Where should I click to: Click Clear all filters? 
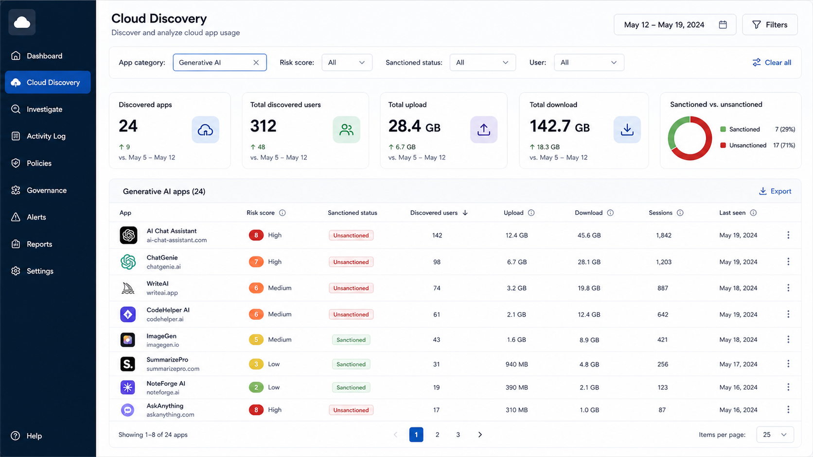click(772, 63)
